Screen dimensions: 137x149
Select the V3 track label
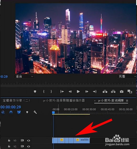tap(15, 140)
